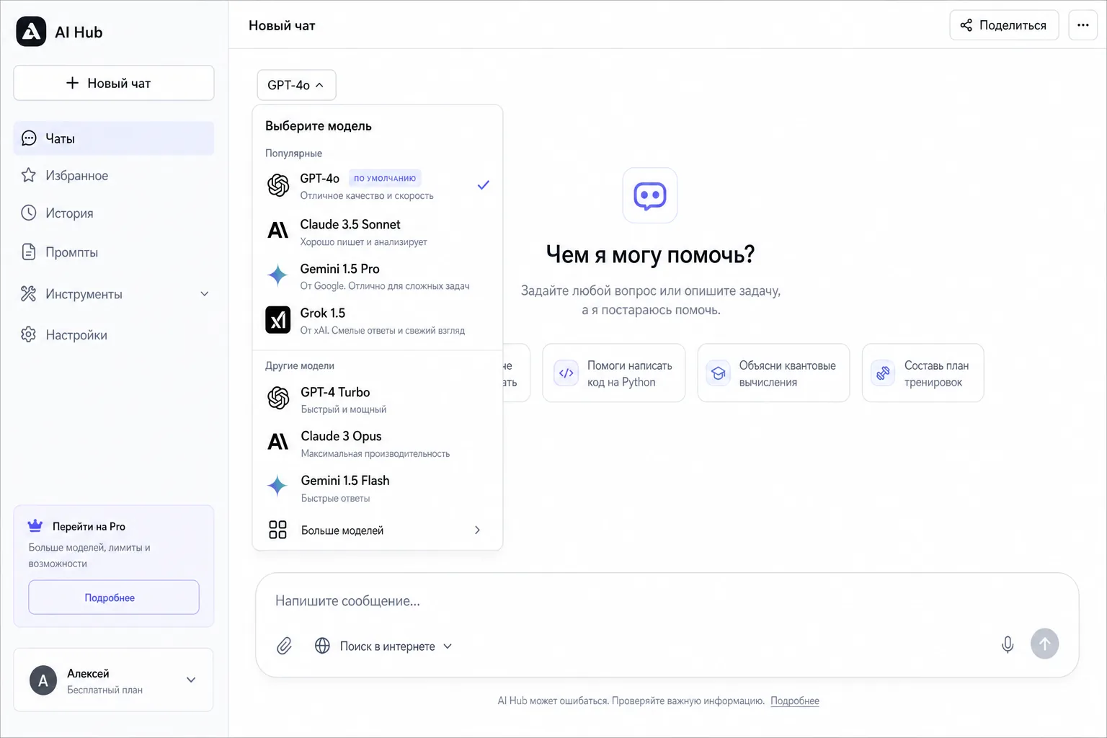Open Промпты in the sidebar

point(114,252)
